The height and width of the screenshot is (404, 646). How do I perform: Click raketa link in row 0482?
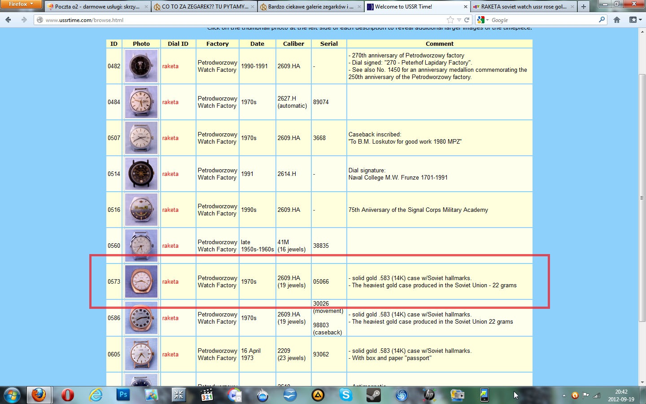tap(170, 66)
